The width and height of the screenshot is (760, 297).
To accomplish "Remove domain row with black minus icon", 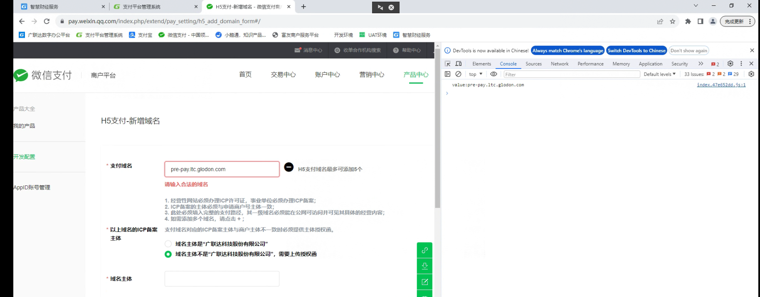I will point(289,167).
